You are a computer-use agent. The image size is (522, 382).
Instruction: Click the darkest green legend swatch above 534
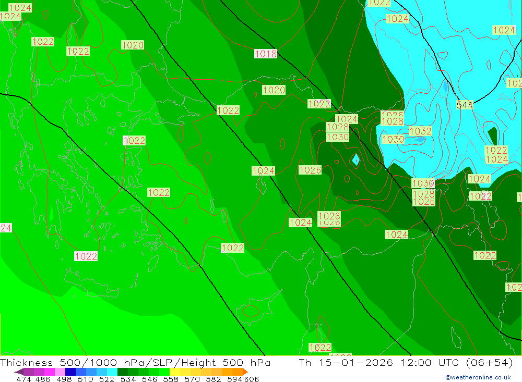click(123, 372)
